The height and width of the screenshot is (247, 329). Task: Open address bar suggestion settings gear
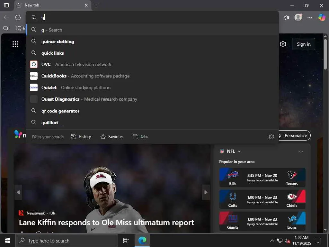(271, 137)
